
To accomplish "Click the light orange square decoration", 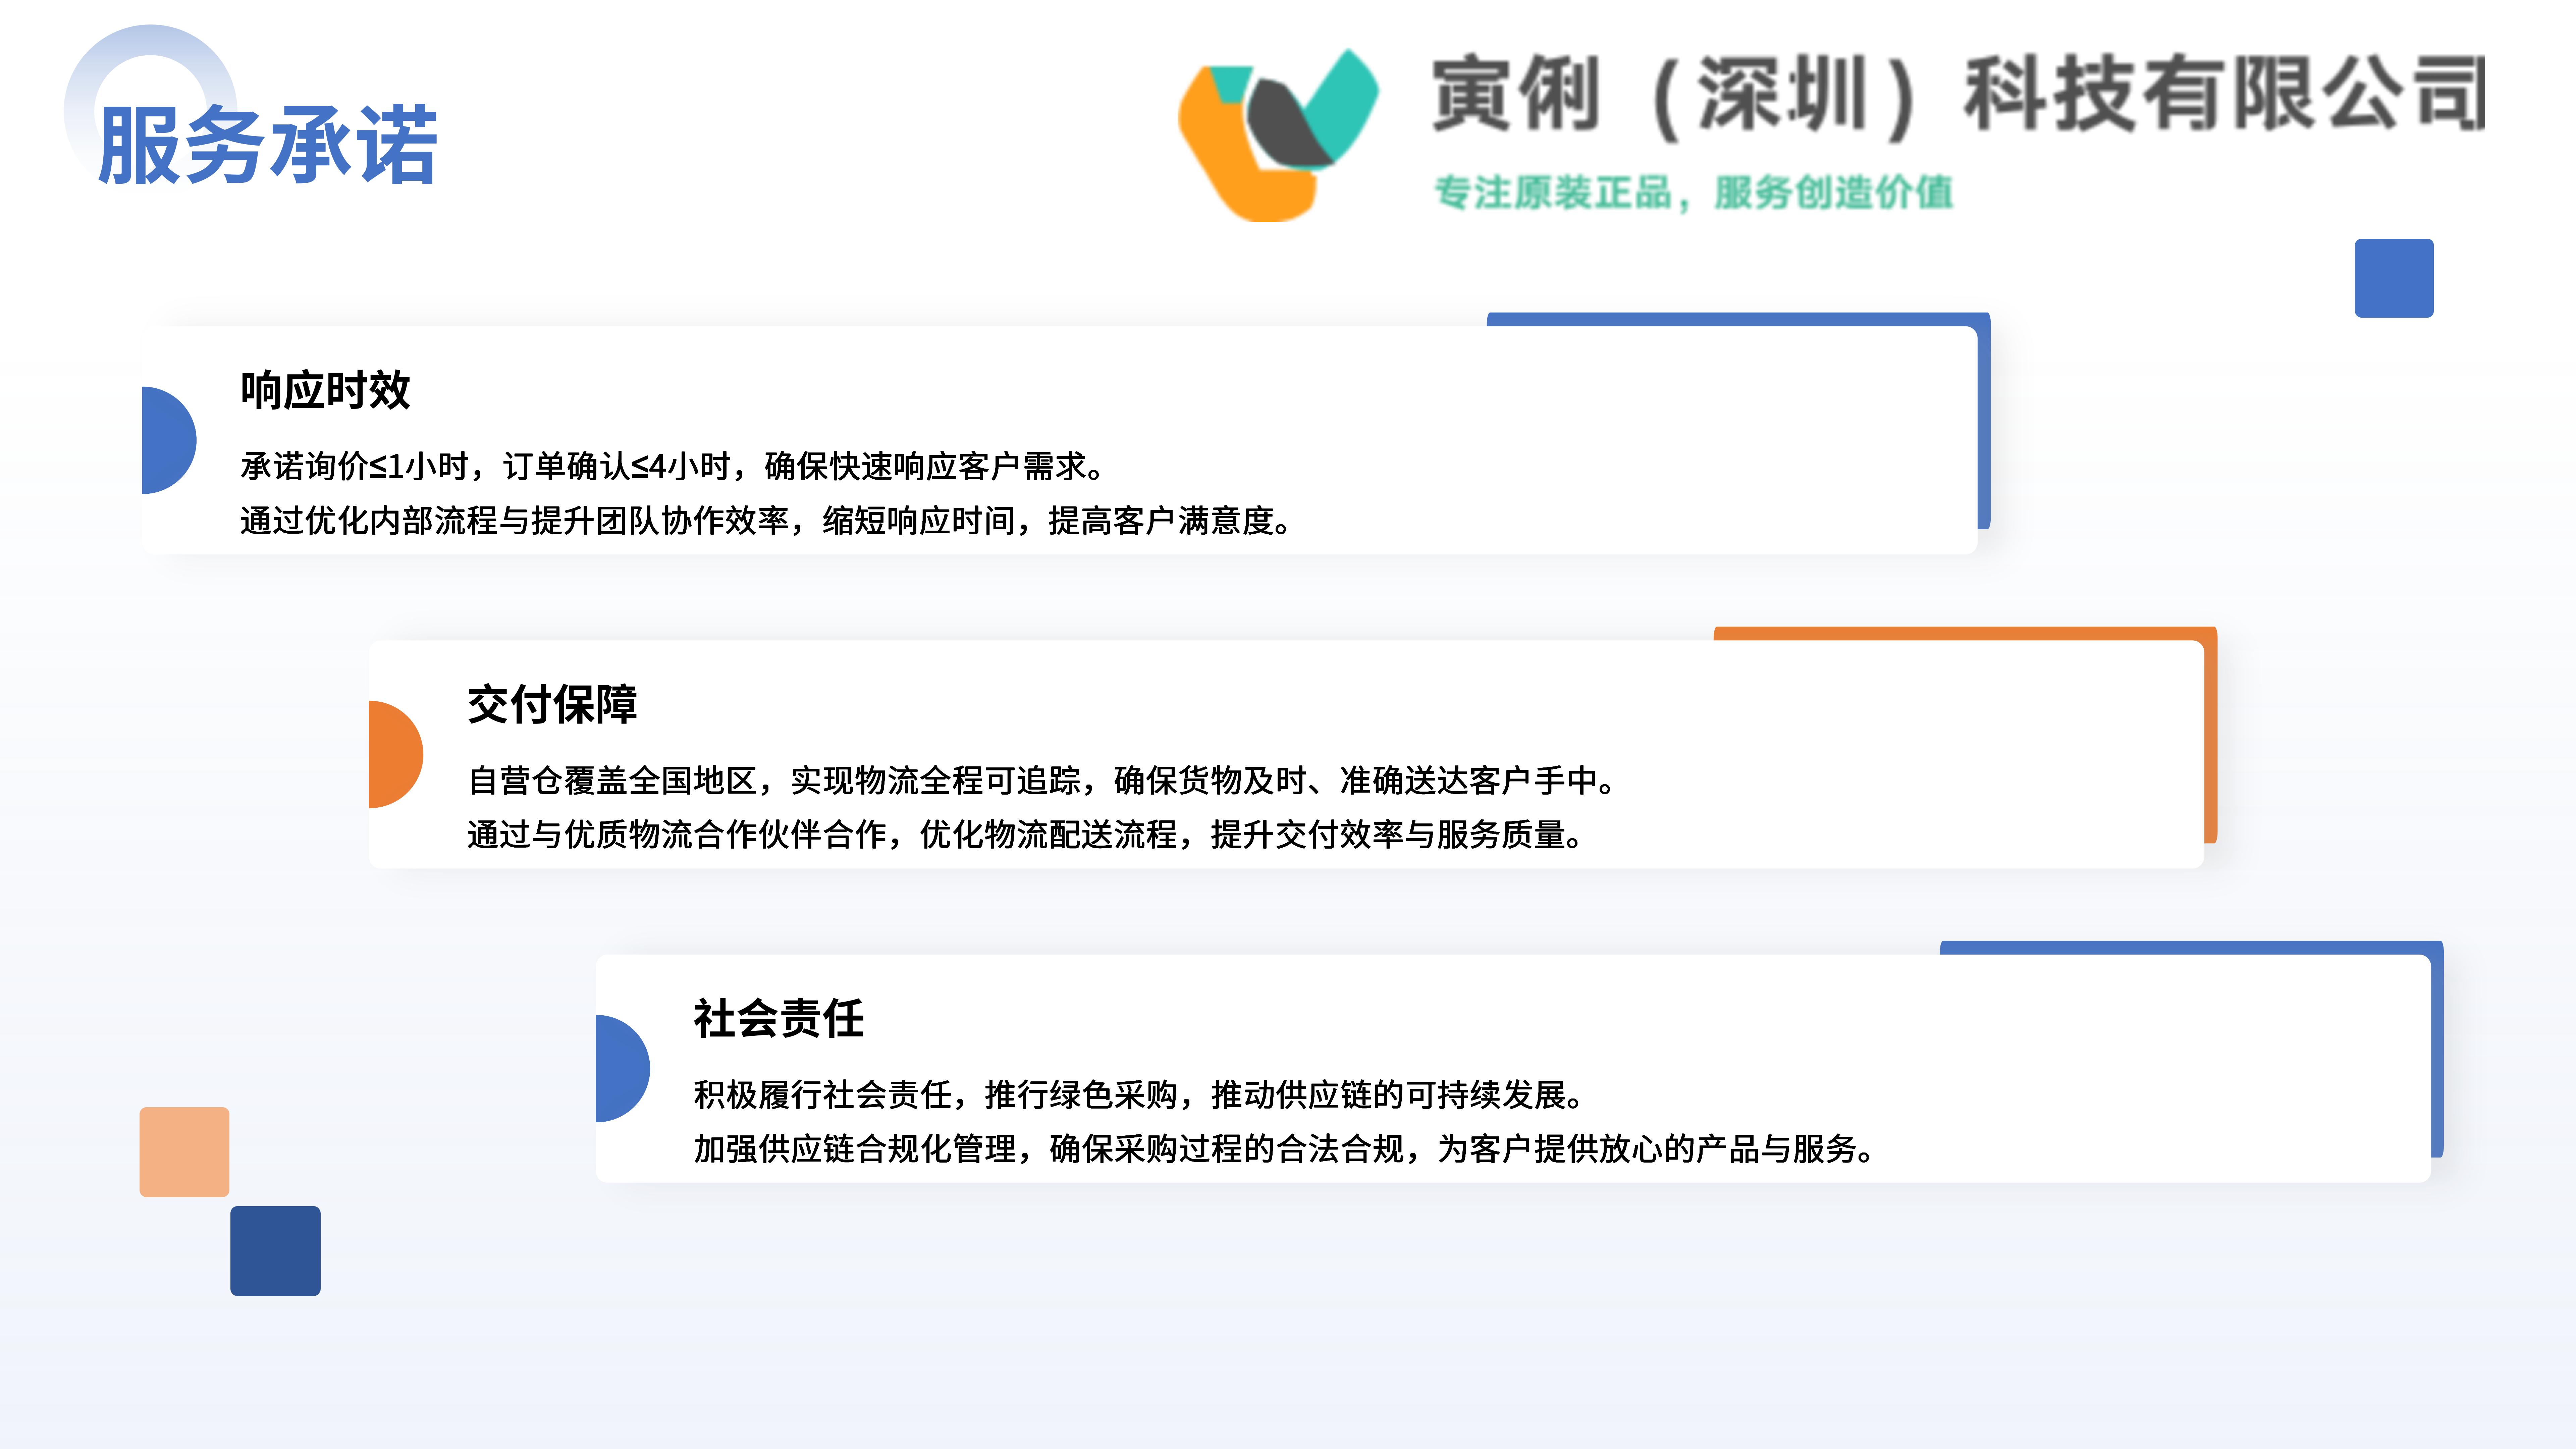I will pyautogui.click(x=184, y=1152).
